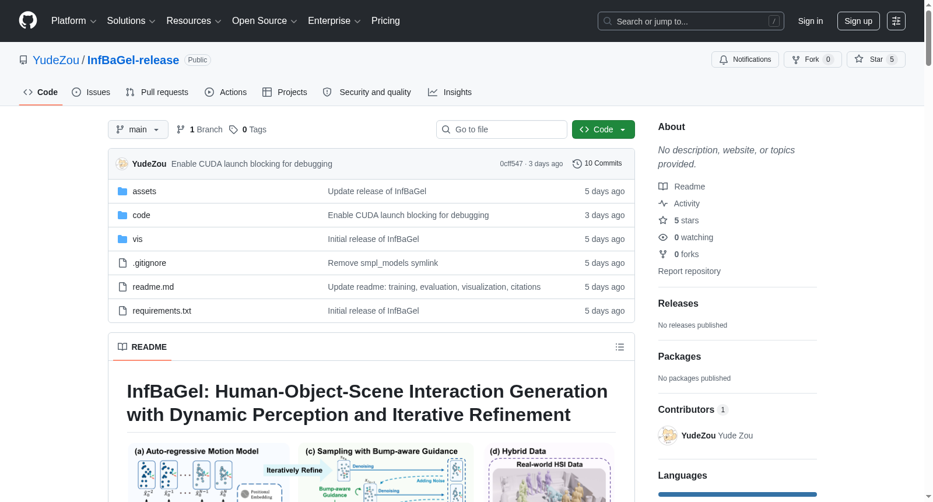Click YudeZou avatar in latest commit
This screenshot has height=502, width=933.
coord(122,164)
